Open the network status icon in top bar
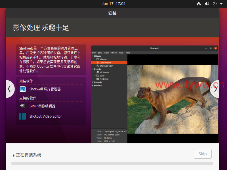Viewport: 227px width, 170px height. coord(199,4)
